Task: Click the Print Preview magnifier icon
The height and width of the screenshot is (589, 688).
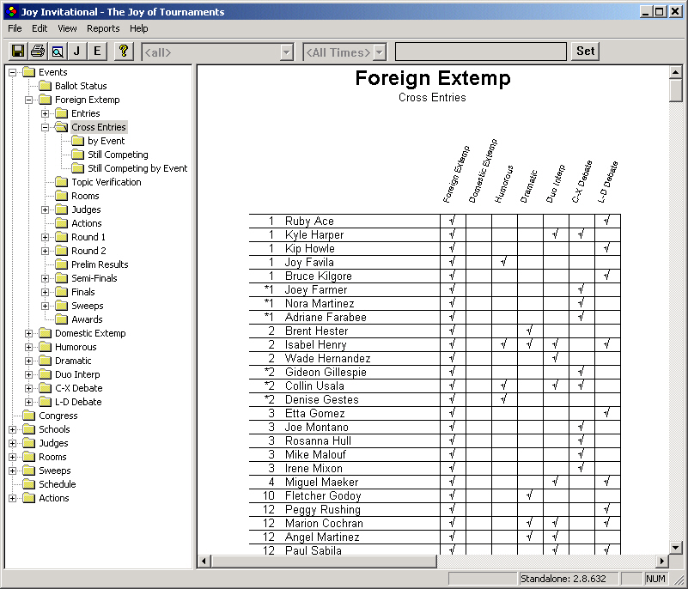Action: click(57, 51)
